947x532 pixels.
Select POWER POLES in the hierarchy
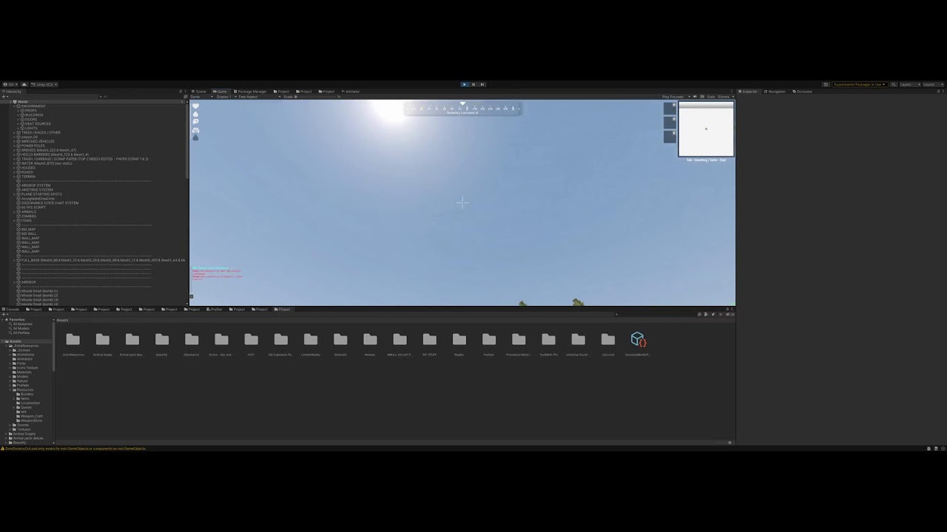[33, 146]
